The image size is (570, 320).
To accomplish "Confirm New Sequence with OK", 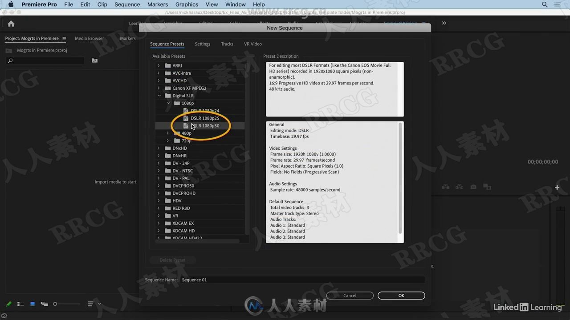I will (x=401, y=296).
